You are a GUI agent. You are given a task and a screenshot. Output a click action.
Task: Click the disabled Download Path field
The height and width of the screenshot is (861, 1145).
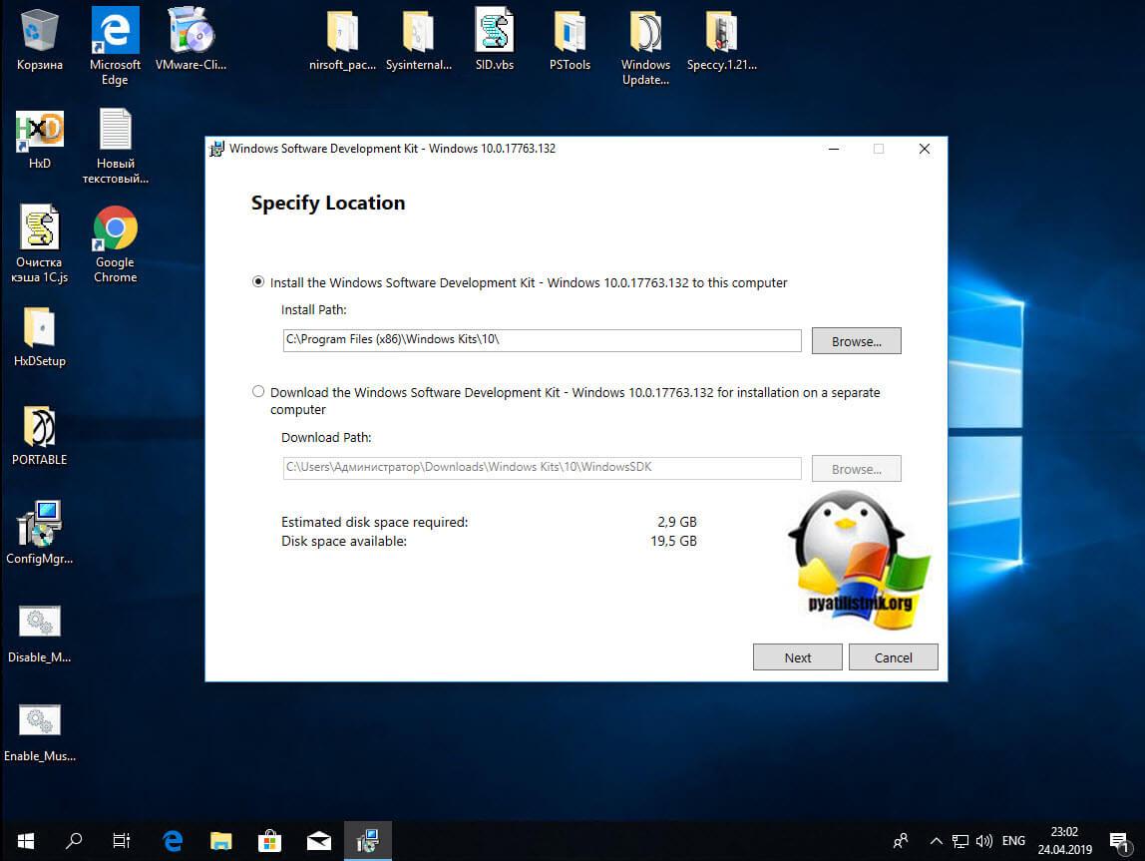tap(542, 468)
